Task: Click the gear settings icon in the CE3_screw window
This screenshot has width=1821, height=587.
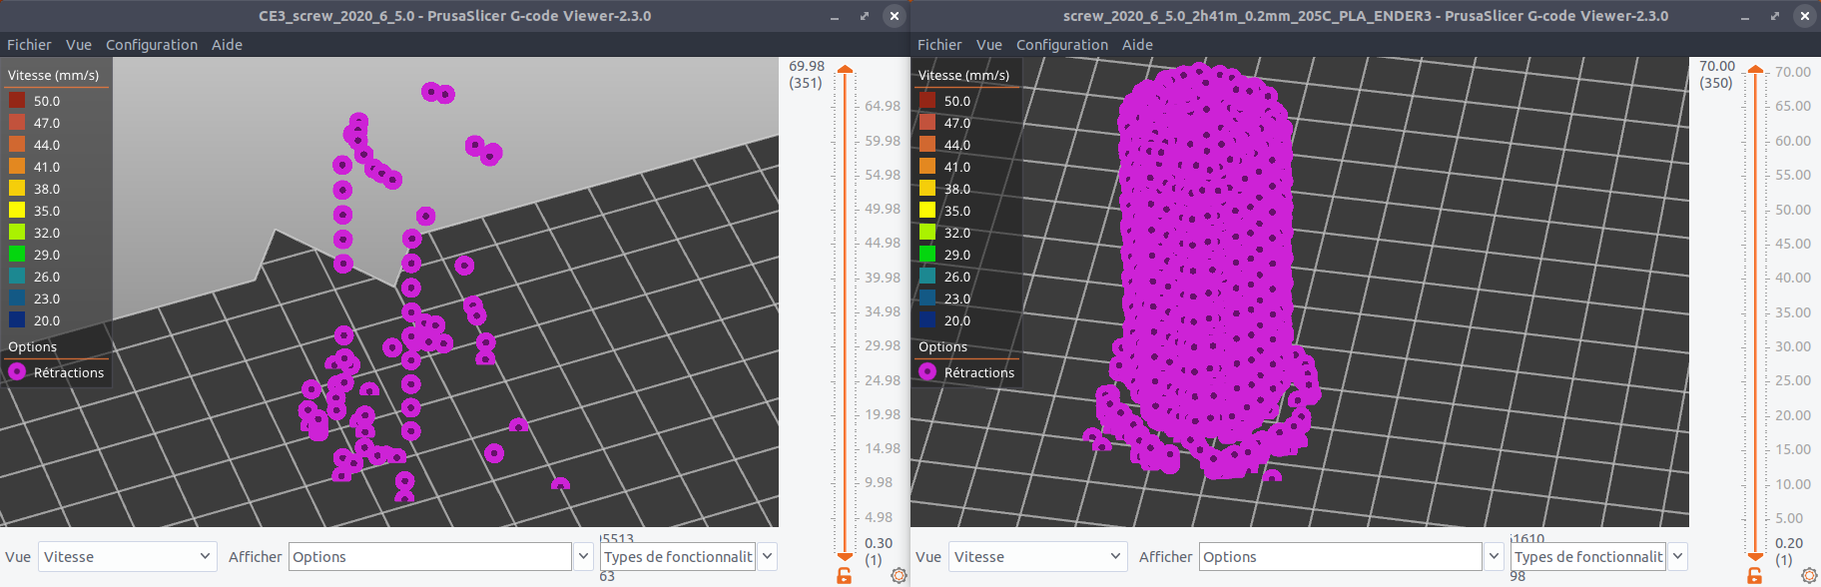Action: 899,576
